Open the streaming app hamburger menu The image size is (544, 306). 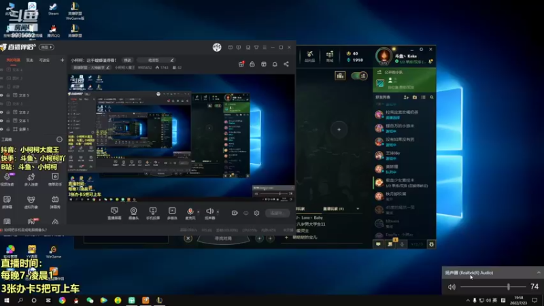(x=265, y=47)
